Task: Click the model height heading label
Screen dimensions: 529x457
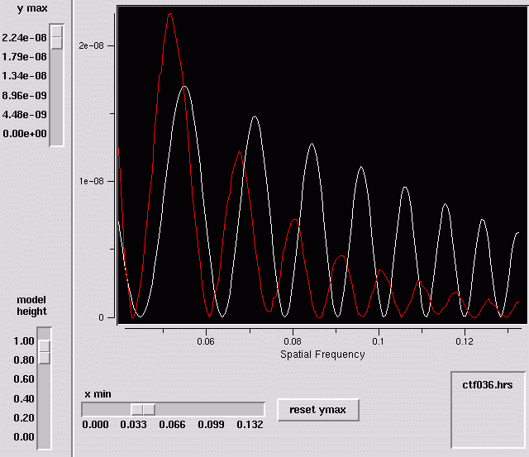Action: 31,306
